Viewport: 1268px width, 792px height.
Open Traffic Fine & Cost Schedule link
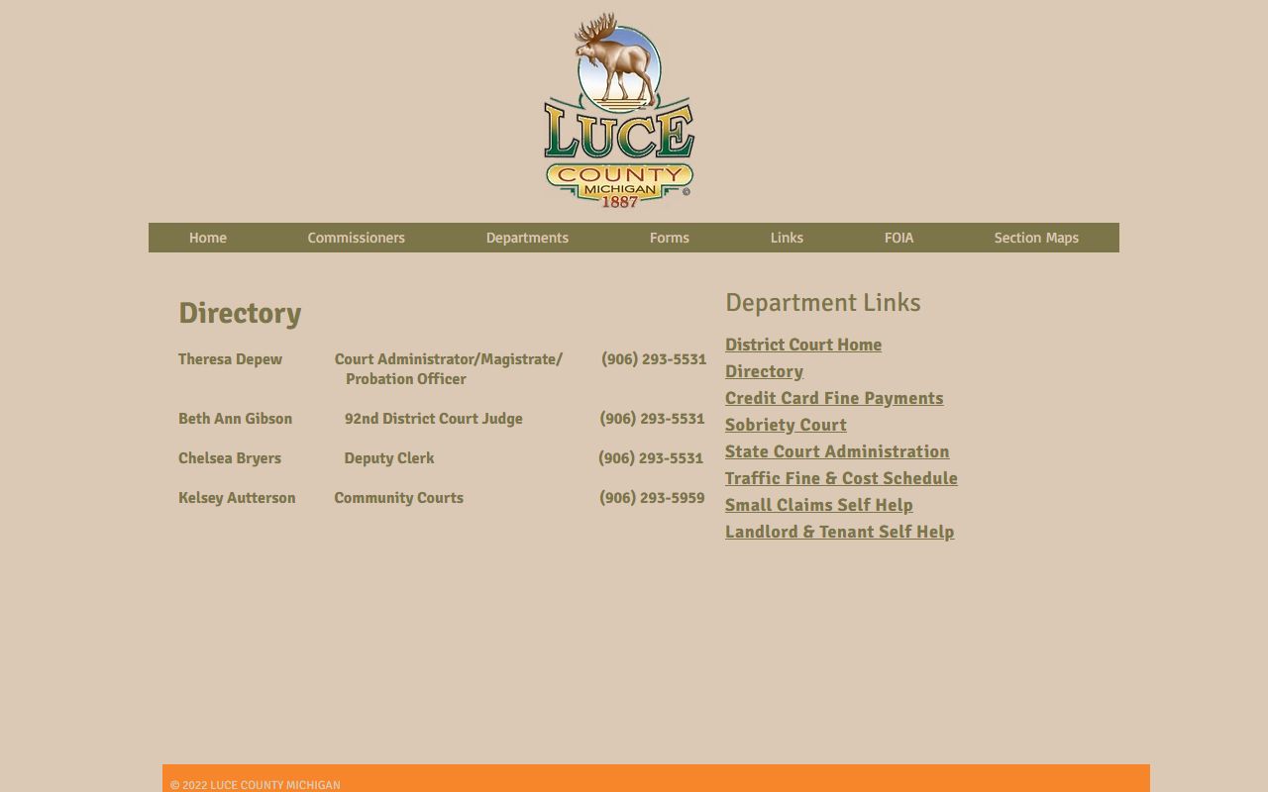pos(841,478)
